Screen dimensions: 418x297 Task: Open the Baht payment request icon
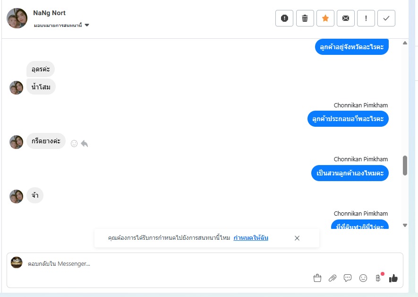(378, 278)
